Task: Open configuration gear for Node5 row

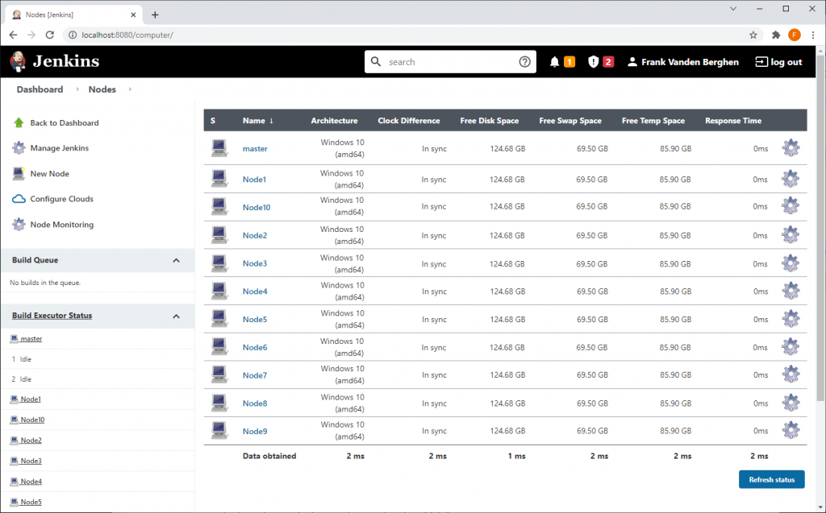Action: 791,319
